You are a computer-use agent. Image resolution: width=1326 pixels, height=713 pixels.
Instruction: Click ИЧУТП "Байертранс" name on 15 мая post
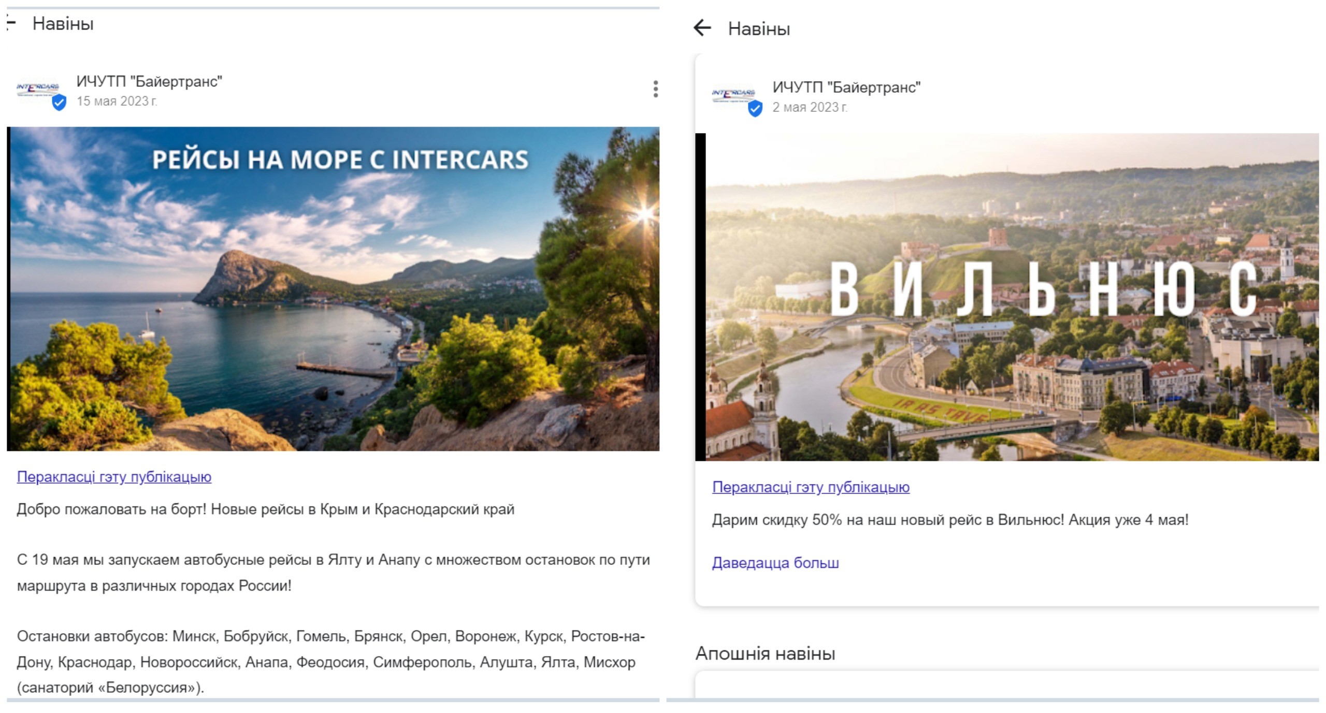pyautogui.click(x=149, y=81)
